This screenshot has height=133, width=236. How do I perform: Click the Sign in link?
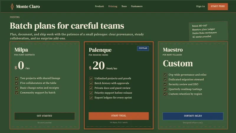point(200,6)
